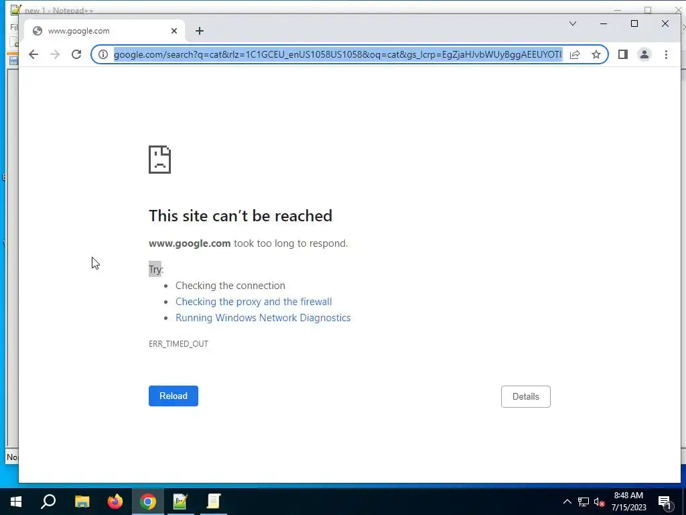Reload the page using the toolbar refresh icon
This screenshot has width=686, height=515.
coord(76,54)
